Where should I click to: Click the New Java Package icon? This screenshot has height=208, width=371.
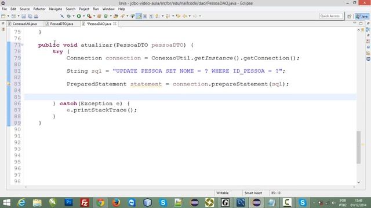pyautogui.click(x=99, y=16)
